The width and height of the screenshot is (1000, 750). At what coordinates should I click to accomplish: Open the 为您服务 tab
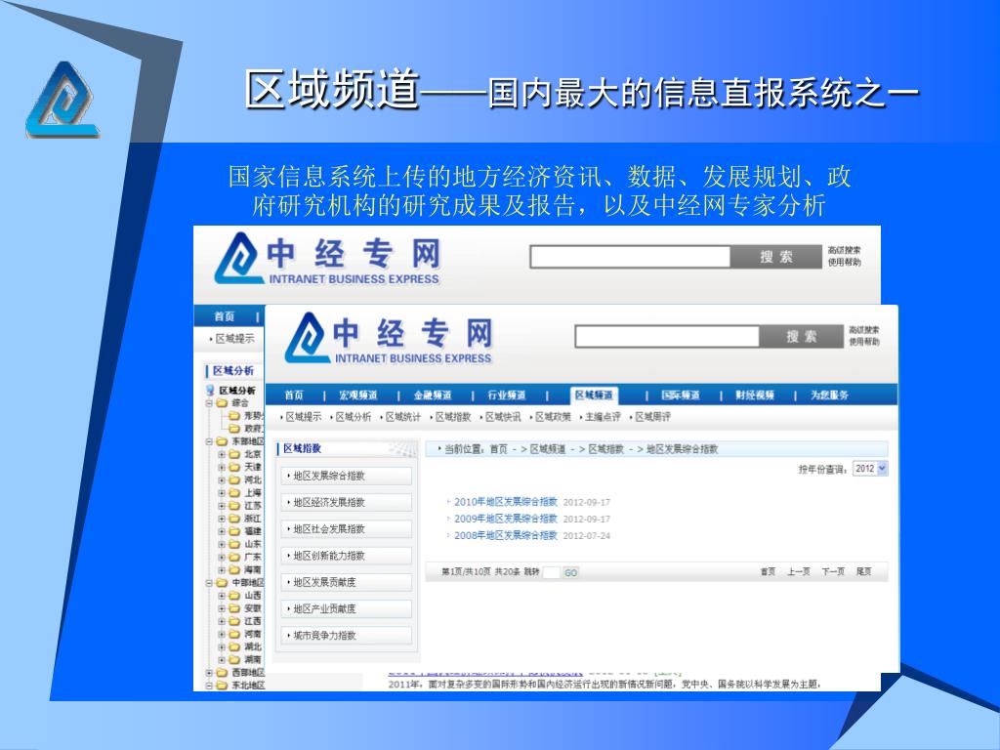tap(830, 396)
